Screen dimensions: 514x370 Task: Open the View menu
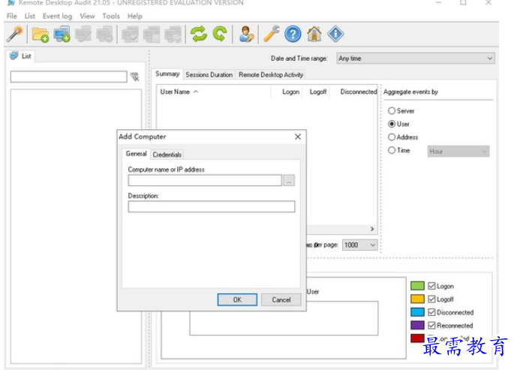point(87,16)
